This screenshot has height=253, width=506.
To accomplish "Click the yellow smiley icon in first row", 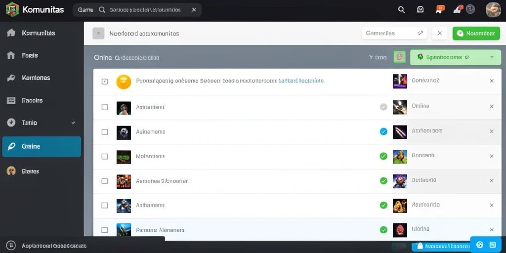I will coord(124,82).
